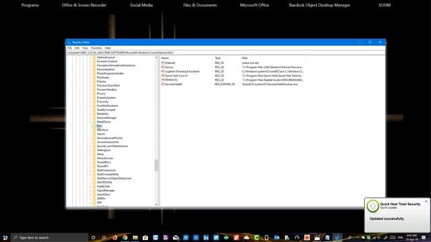
Task: Open the File menu in Registry Editor
Action: [x=69, y=48]
